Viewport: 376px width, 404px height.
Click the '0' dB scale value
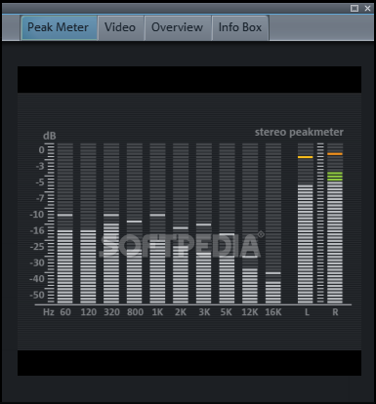(41, 150)
